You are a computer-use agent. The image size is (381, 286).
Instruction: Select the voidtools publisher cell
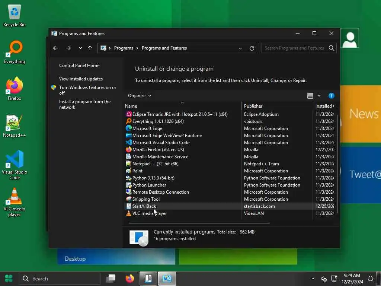(253, 121)
